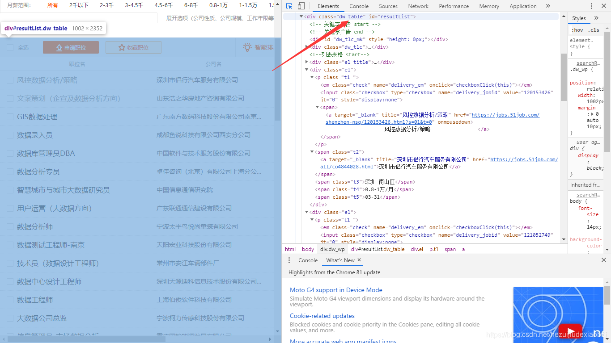Activate the inspect element picker icon
611x343 pixels.
coord(289,6)
